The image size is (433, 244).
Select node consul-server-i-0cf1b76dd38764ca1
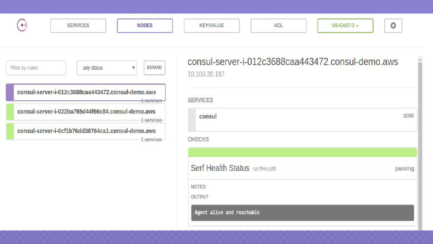tap(85, 131)
